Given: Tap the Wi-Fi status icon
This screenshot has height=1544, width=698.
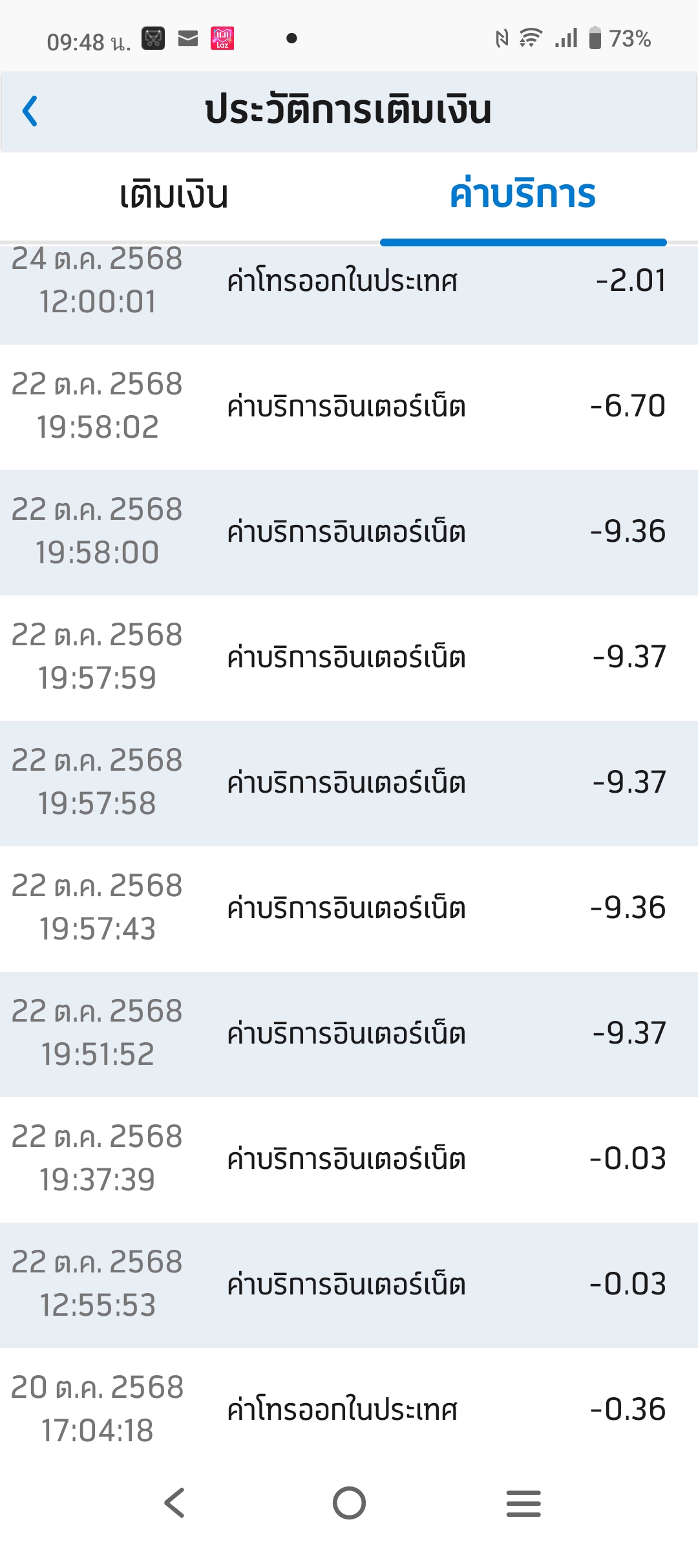Looking at the screenshot, I should tap(530, 39).
